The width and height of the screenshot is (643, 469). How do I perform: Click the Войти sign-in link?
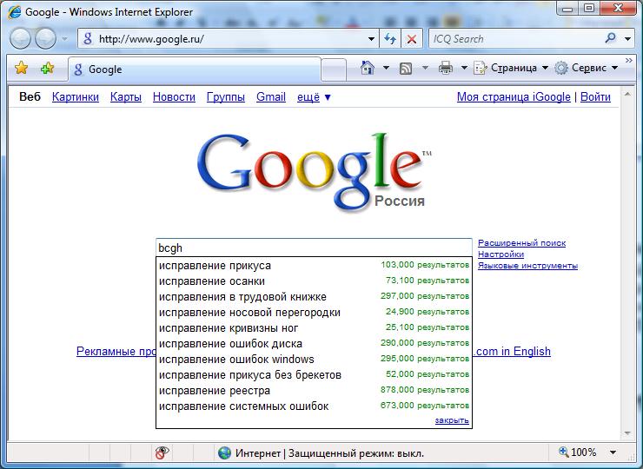pos(595,96)
